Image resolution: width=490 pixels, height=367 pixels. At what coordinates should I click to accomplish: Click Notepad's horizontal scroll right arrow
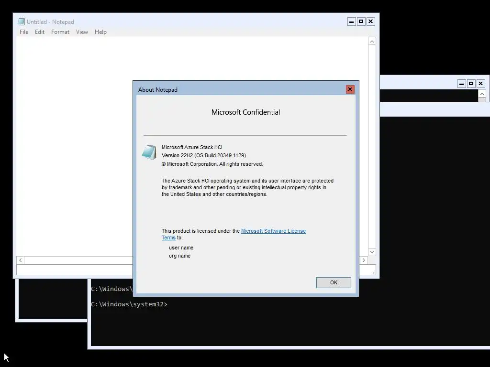(x=364, y=260)
